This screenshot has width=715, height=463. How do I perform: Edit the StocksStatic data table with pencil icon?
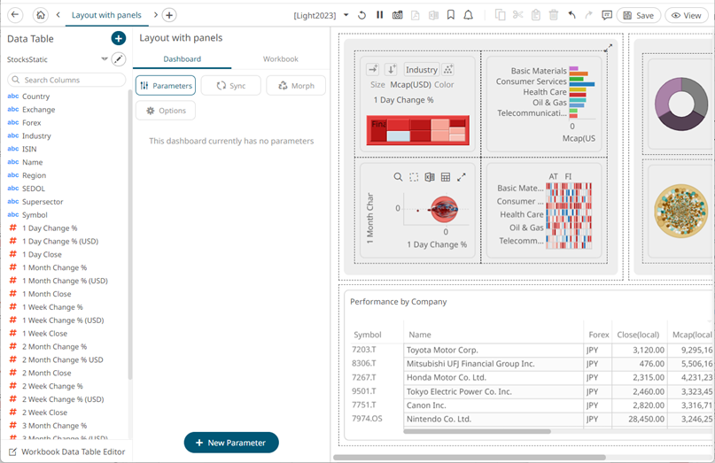(118, 59)
